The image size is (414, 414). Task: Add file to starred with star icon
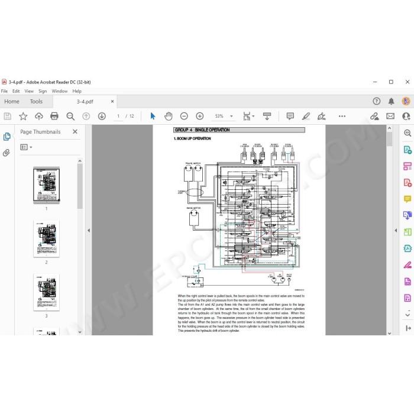23,116
